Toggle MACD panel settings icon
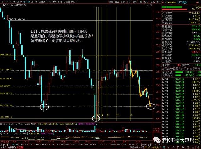The image size is (201, 149). pos(1,134)
